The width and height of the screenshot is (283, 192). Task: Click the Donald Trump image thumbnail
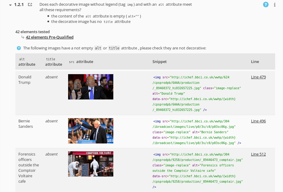[x=91, y=87]
